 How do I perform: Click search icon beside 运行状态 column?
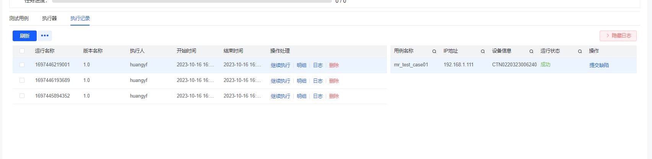tap(580, 51)
